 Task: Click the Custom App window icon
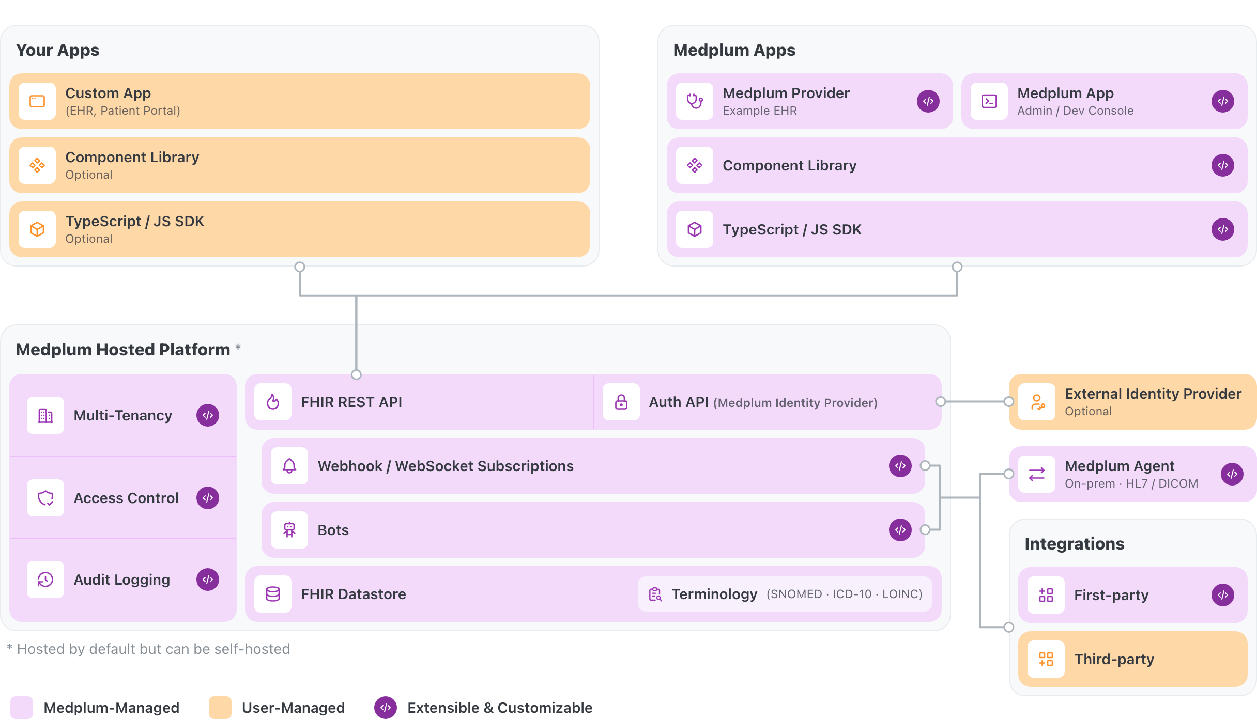(37, 101)
